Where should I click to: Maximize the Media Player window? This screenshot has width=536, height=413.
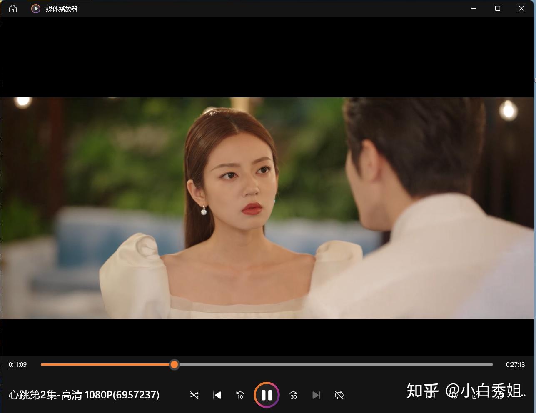tap(497, 8)
